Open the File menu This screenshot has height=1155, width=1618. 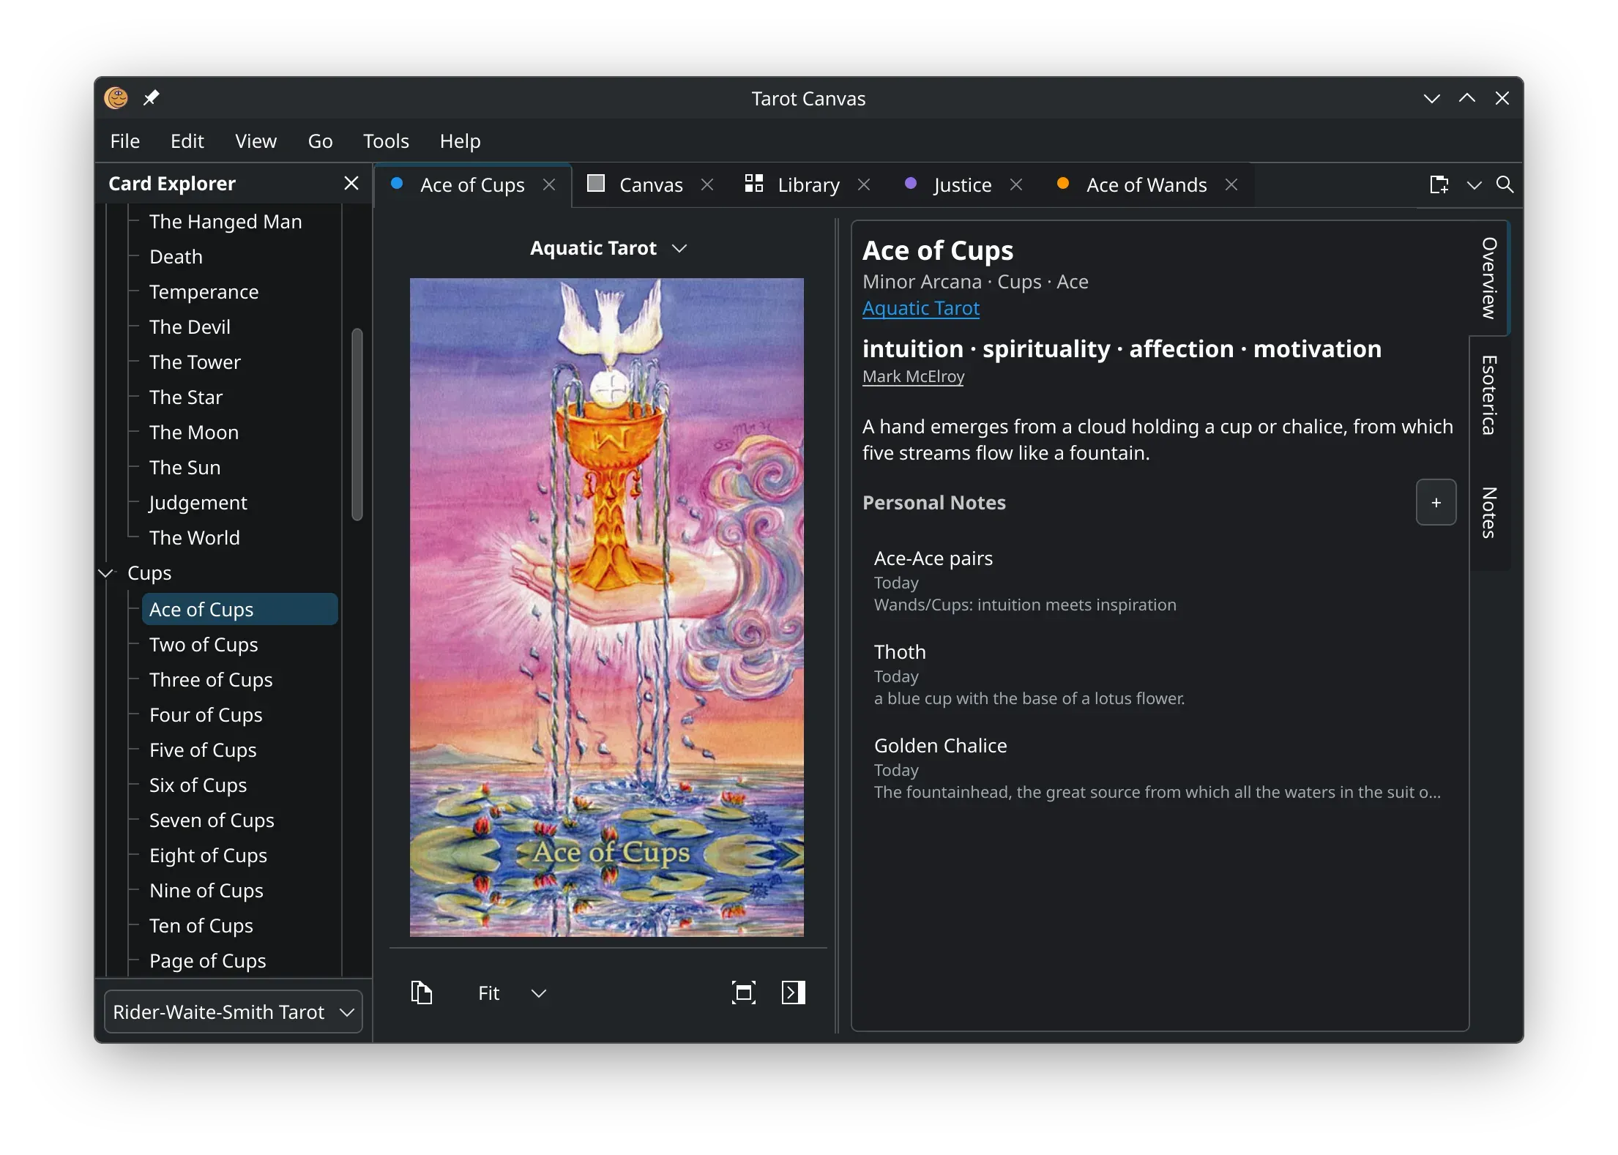tap(125, 141)
